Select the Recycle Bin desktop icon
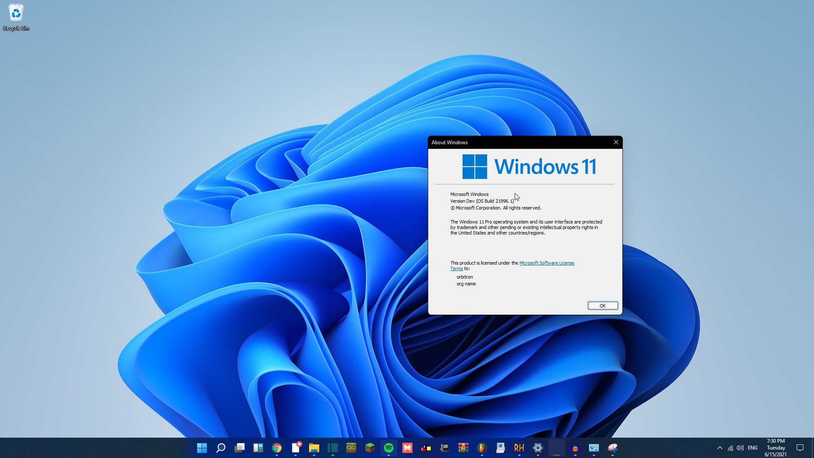 [16, 17]
